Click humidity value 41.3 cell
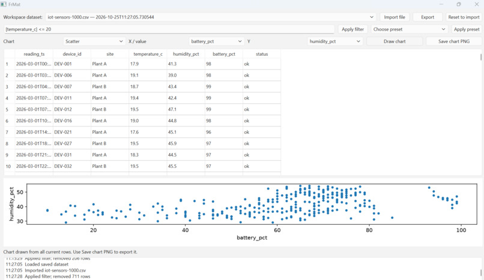This screenshot has height=280, width=484. click(x=186, y=64)
